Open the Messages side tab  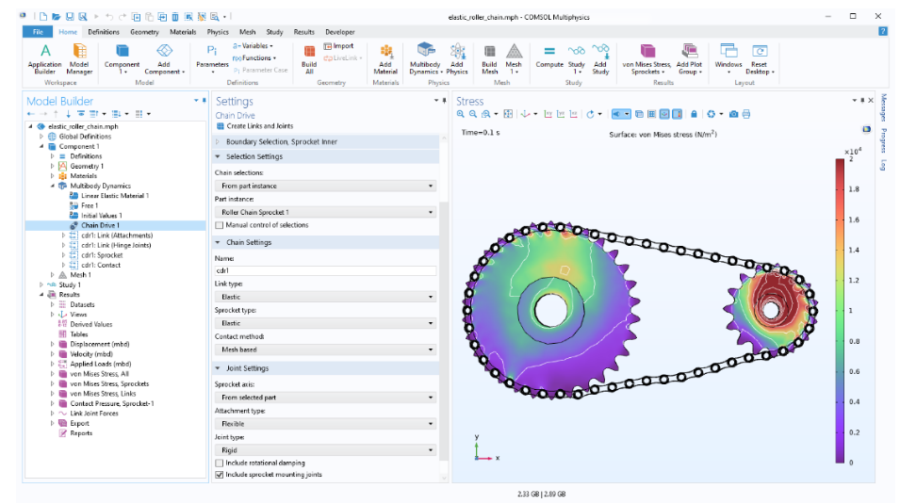coord(883,107)
